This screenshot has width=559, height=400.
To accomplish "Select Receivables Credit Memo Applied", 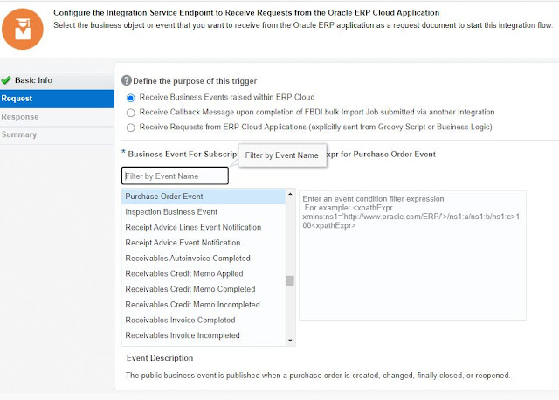I will pyautogui.click(x=204, y=273).
